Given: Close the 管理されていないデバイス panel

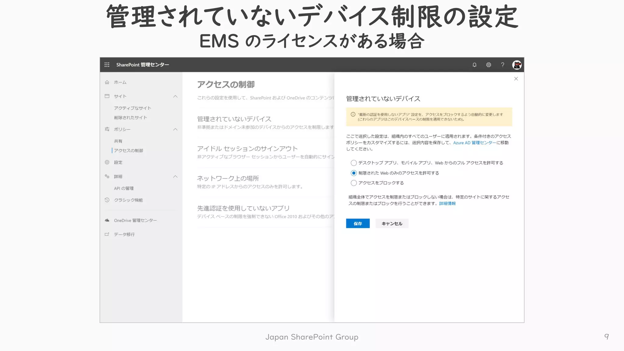Looking at the screenshot, I should click(x=516, y=79).
